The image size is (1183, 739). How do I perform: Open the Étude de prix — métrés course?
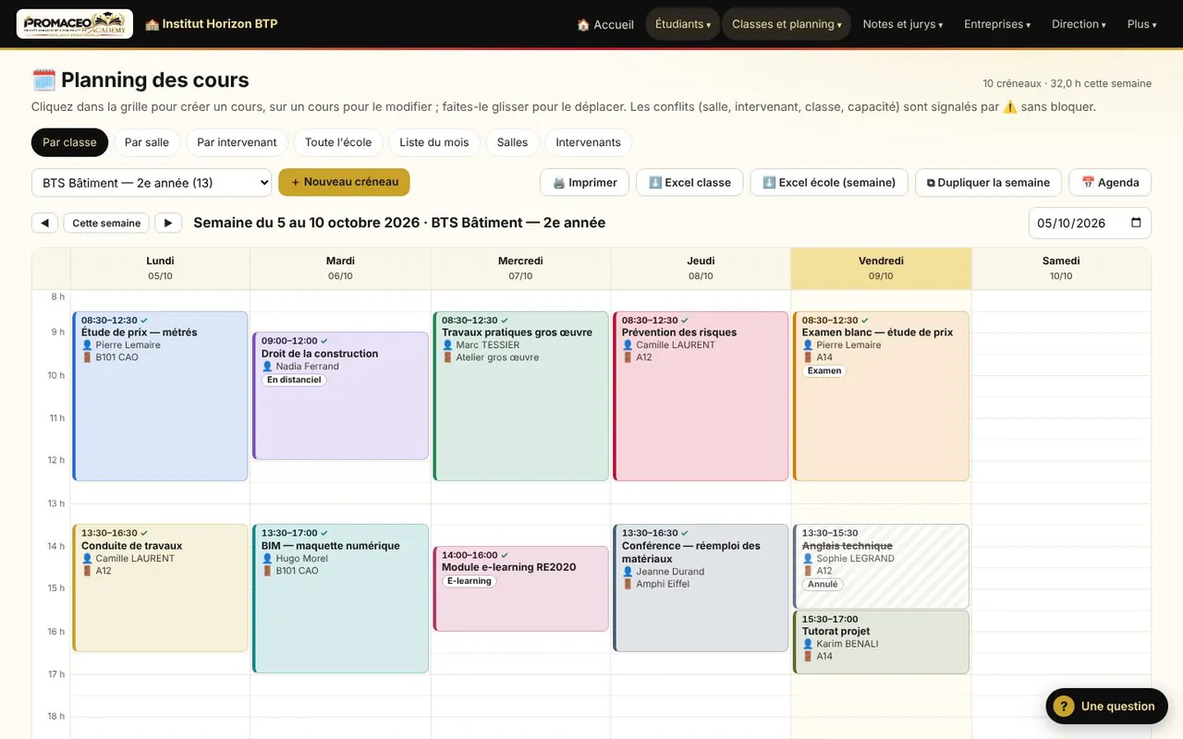160,396
